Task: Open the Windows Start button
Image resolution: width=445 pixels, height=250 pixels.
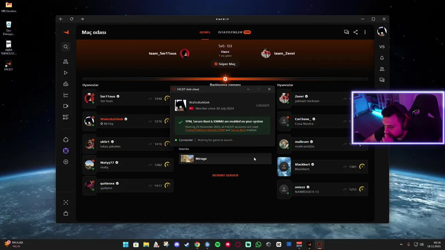Action: [x=126, y=244]
